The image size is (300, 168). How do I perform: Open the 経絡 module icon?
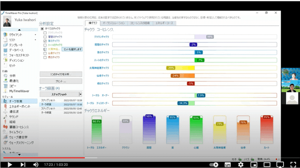click(x=5, y=122)
